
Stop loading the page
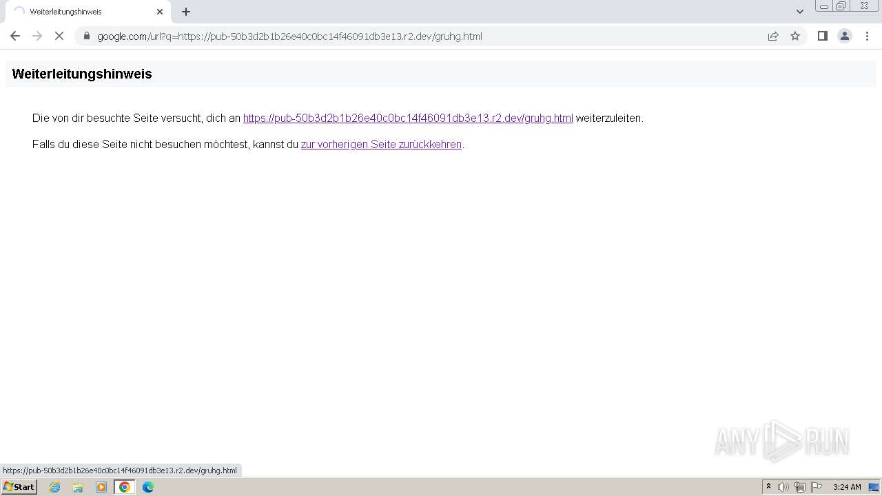(59, 36)
